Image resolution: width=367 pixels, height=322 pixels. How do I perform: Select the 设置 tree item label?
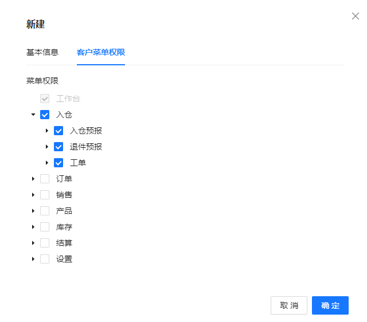[64, 259]
